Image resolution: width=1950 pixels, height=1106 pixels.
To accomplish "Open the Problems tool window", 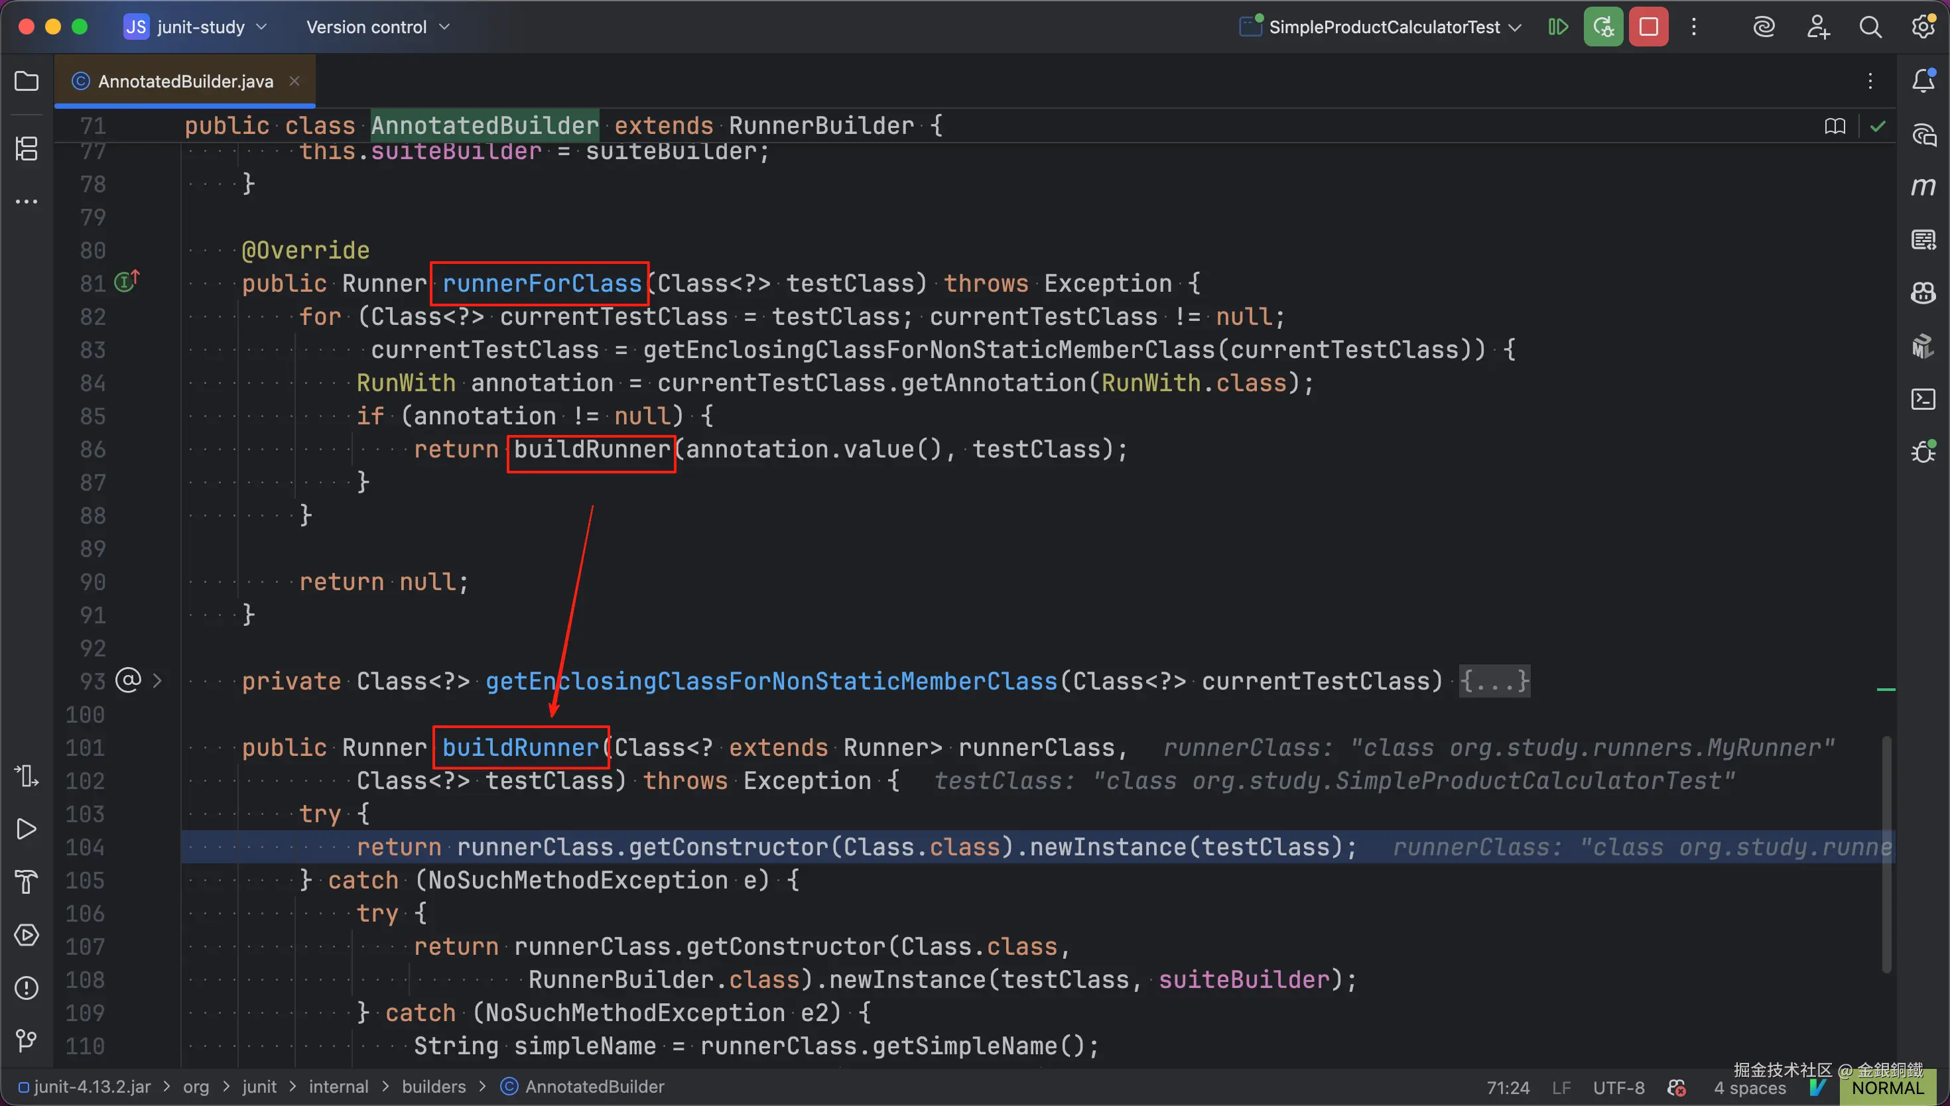I will pyautogui.click(x=27, y=987).
